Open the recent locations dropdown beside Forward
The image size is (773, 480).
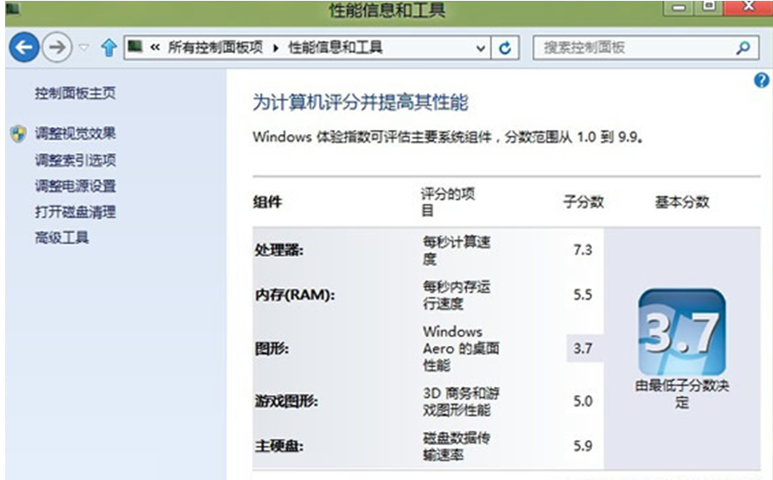(84, 48)
